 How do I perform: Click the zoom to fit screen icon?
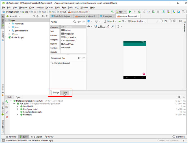(x=175, y=21)
